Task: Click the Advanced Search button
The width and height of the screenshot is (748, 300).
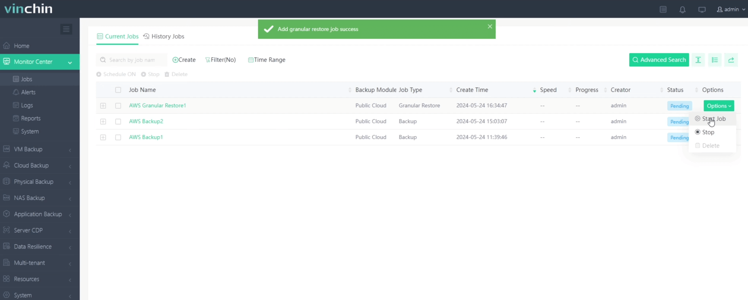Action: [659, 60]
